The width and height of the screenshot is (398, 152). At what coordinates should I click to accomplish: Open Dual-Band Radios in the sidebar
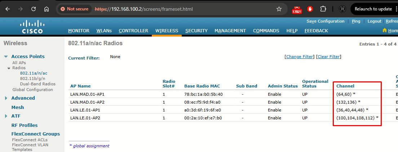[x=37, y=84]
